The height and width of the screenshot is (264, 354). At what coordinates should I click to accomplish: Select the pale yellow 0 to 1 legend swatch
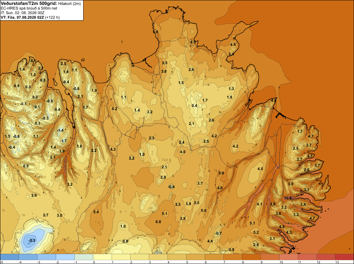point(102,257)
